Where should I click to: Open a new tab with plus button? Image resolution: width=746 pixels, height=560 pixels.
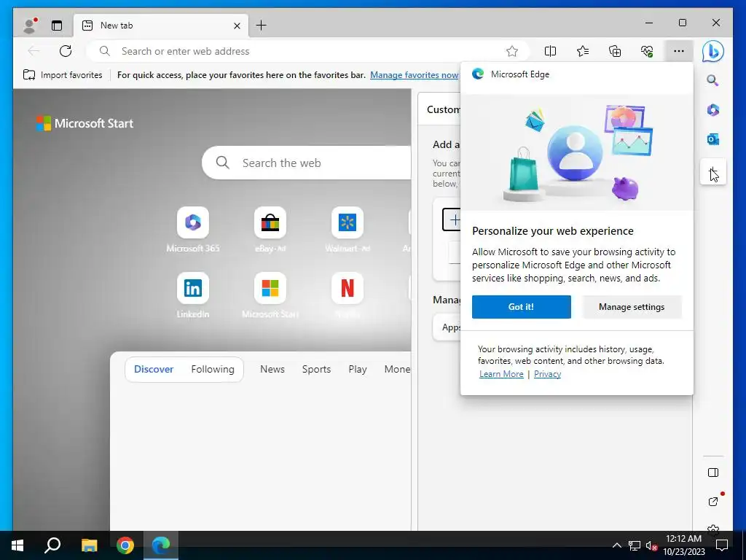pyautogui.click(x=262, y=26)
